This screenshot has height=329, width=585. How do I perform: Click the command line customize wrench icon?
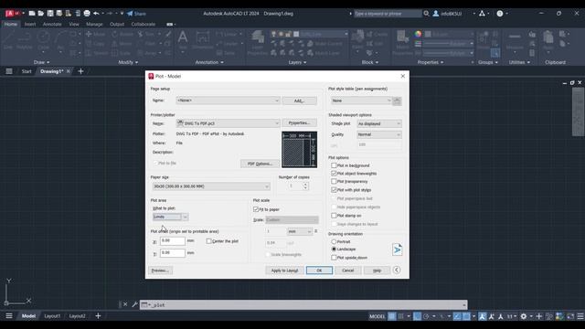click(x=134, y=304)
